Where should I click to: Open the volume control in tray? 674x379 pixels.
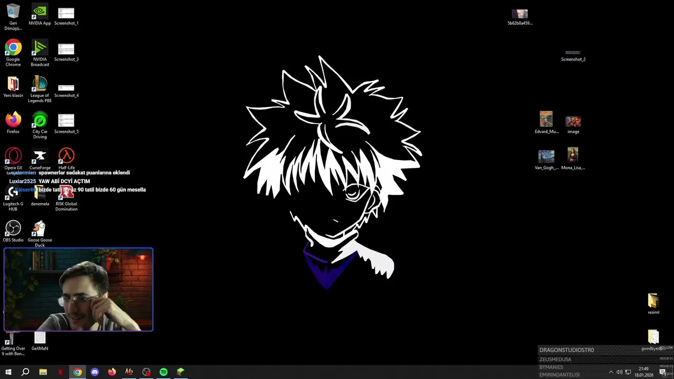(x=619, y=372)
